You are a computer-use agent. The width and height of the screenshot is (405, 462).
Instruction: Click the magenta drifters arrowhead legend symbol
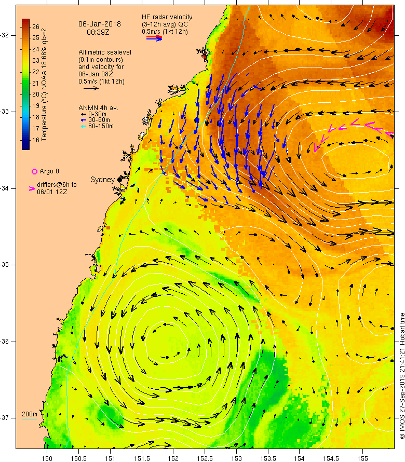[x=32, y=188]
